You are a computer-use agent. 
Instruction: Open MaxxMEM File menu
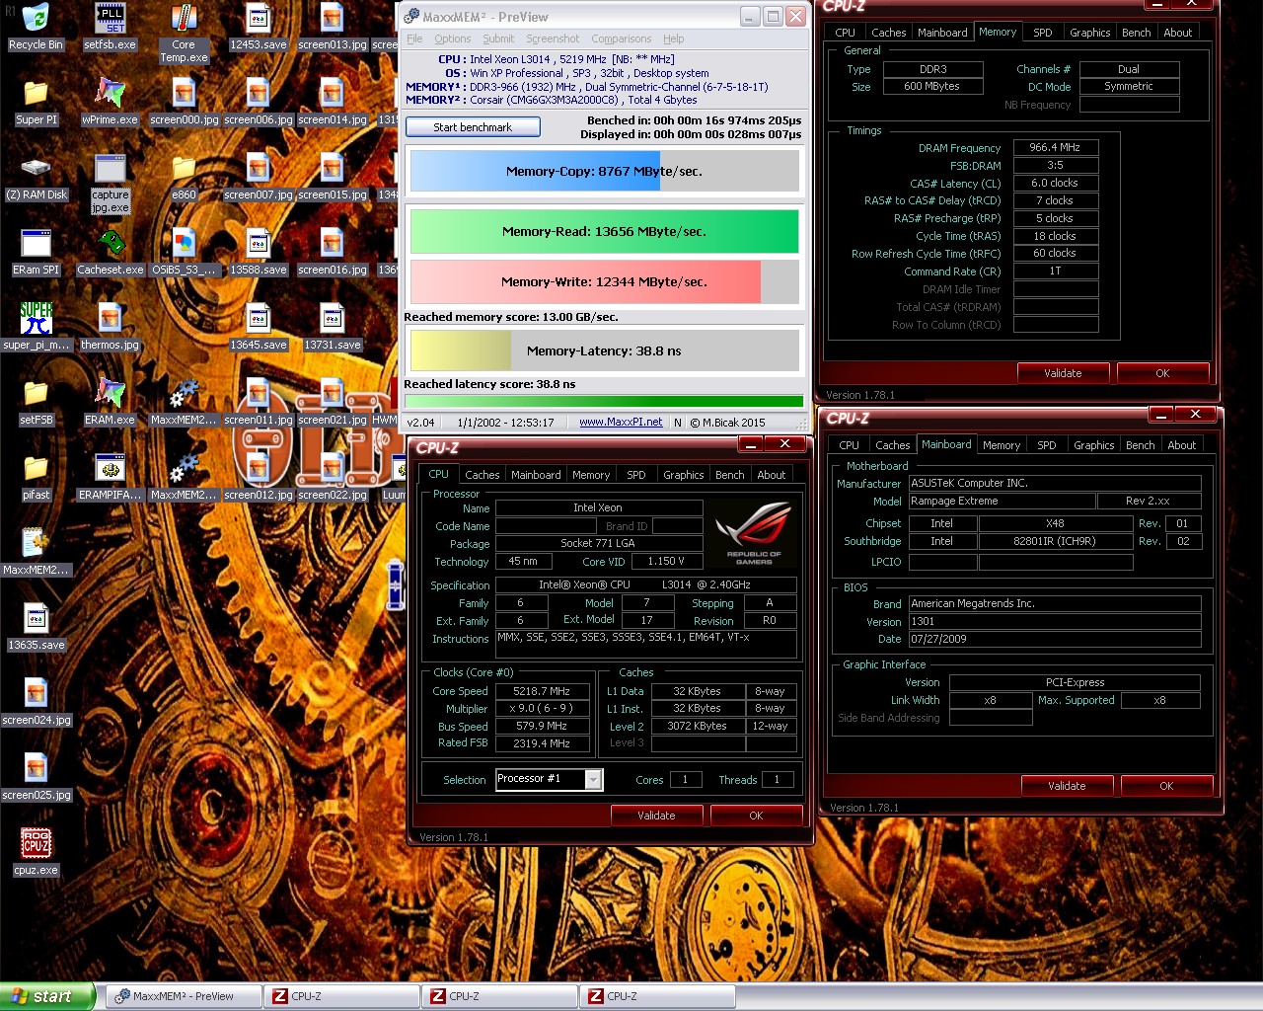coord(414,39)
